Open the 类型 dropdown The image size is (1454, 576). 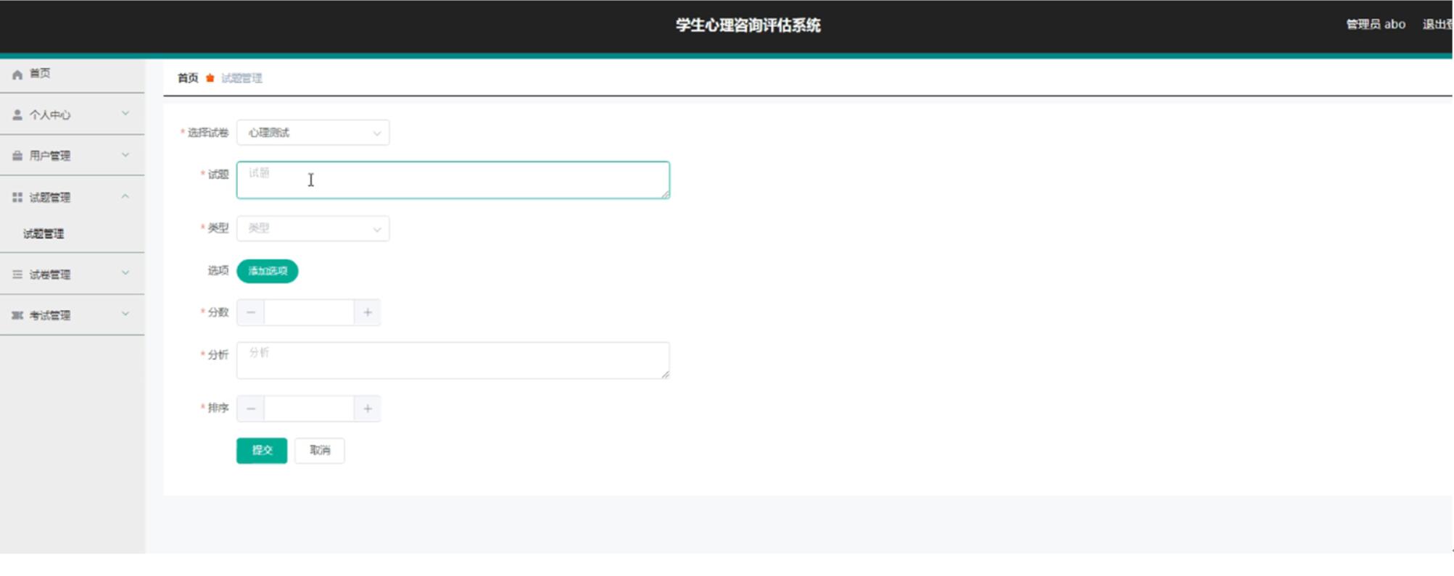[x=313, y=229]
